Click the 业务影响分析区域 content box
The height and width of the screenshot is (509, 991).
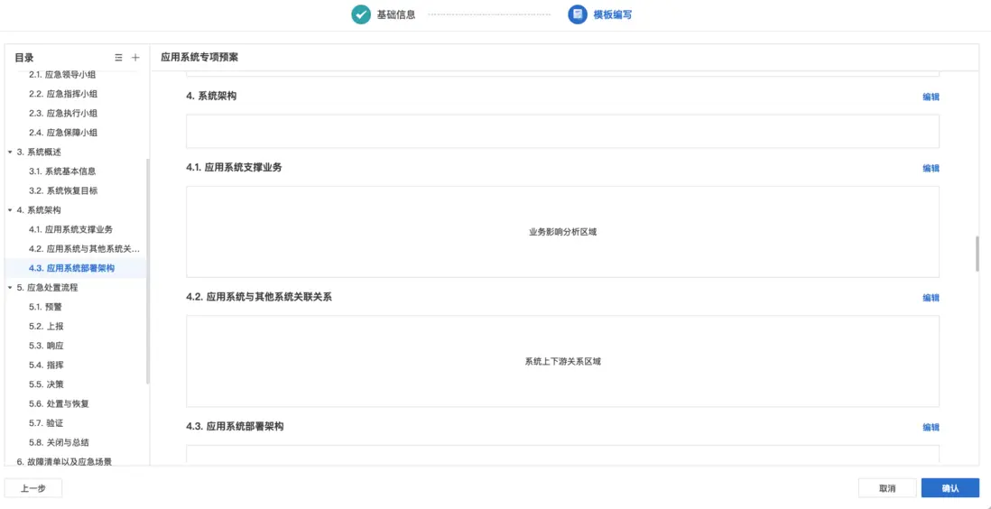click(562, 232)
